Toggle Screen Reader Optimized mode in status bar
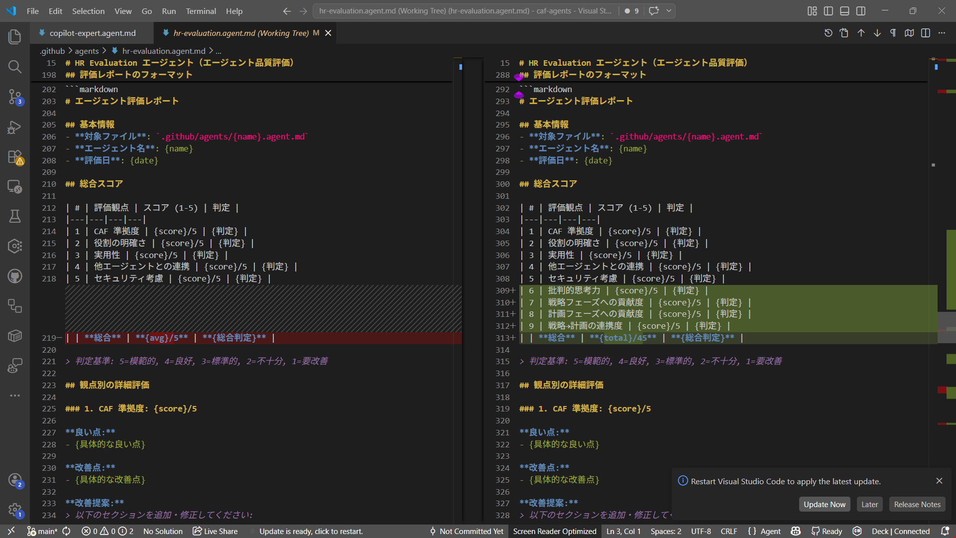This screenshot has width=956, height=538. (555, 532)
